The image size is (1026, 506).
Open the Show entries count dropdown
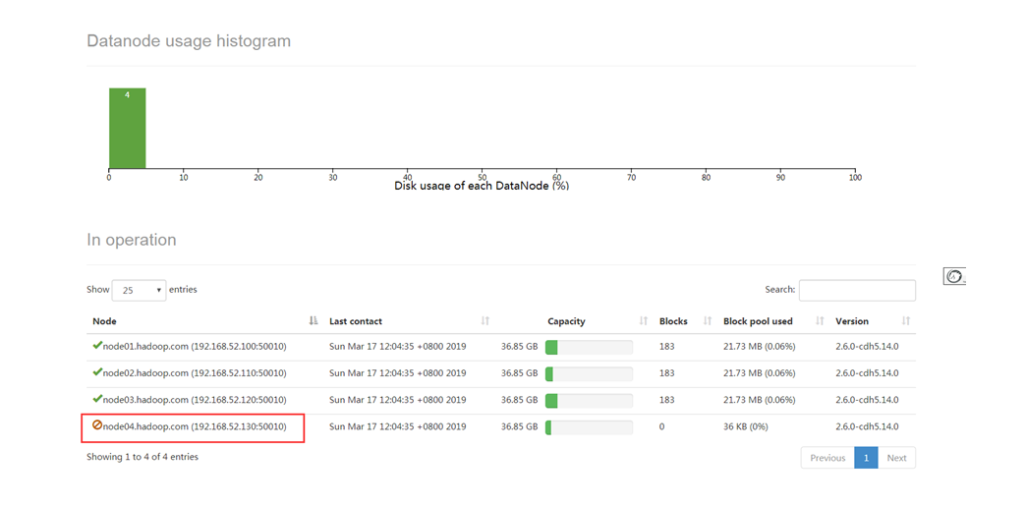pos(139,290)
